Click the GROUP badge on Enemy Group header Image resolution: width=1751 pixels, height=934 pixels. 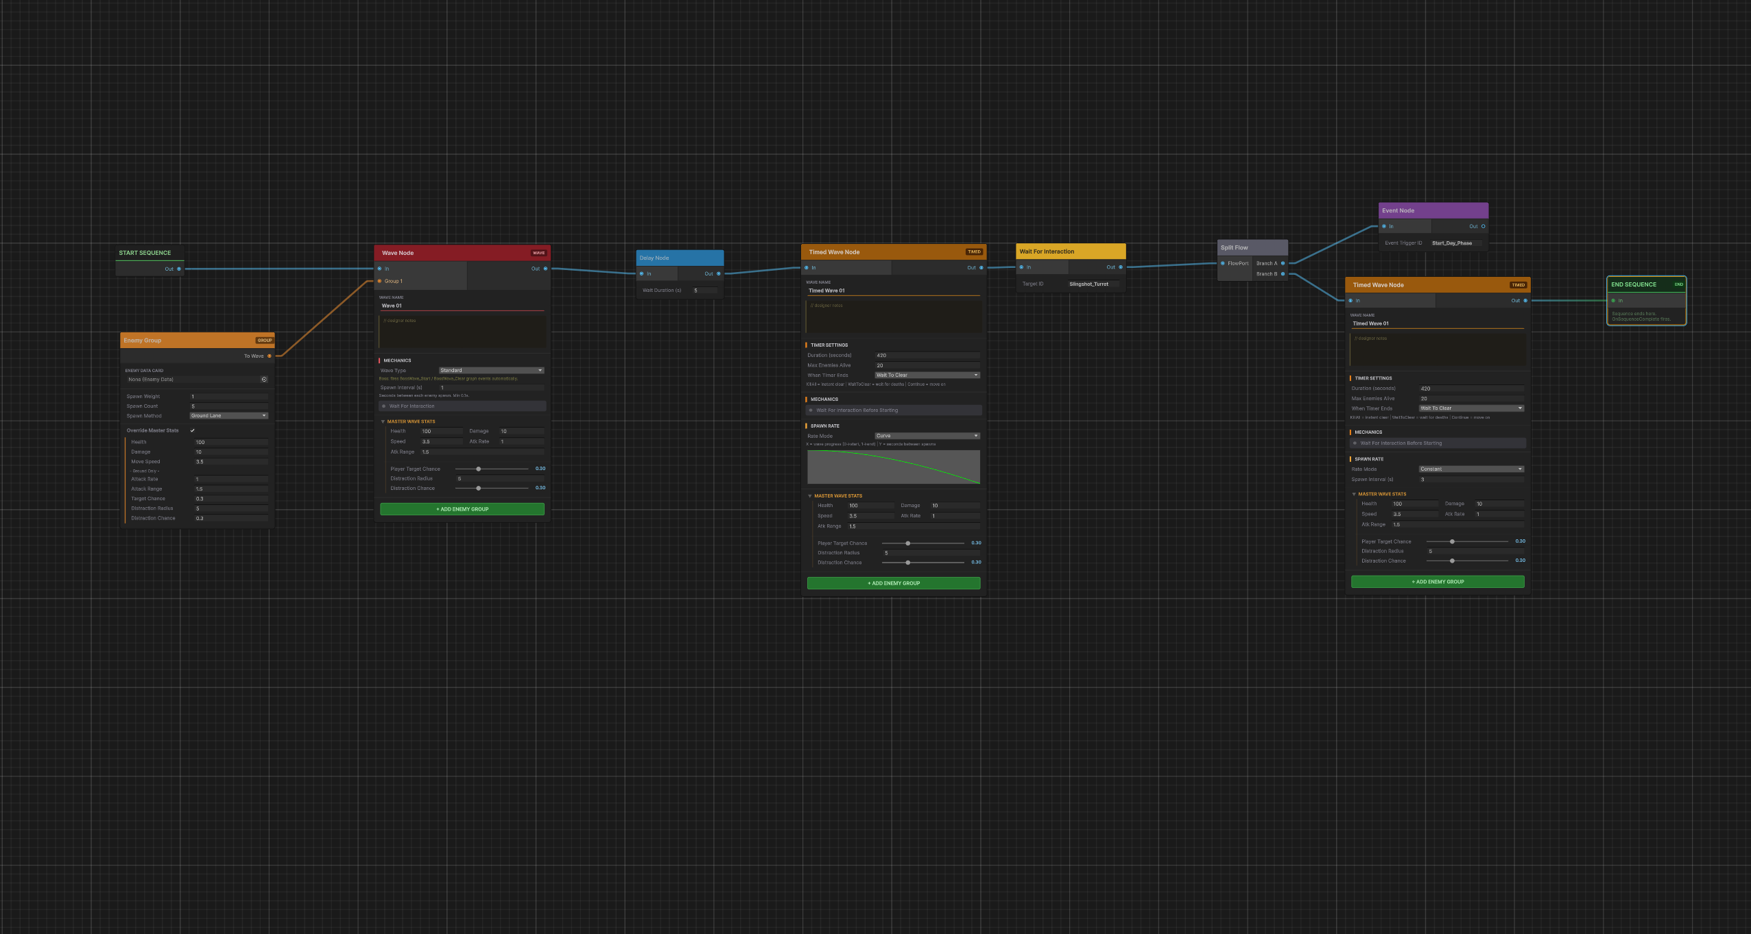tap(265, 340)
